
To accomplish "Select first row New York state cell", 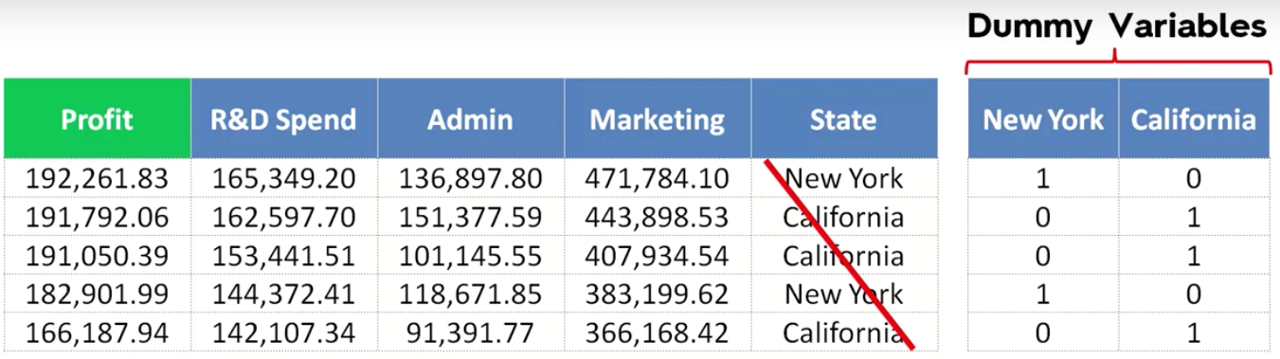I will click(844, 178).
